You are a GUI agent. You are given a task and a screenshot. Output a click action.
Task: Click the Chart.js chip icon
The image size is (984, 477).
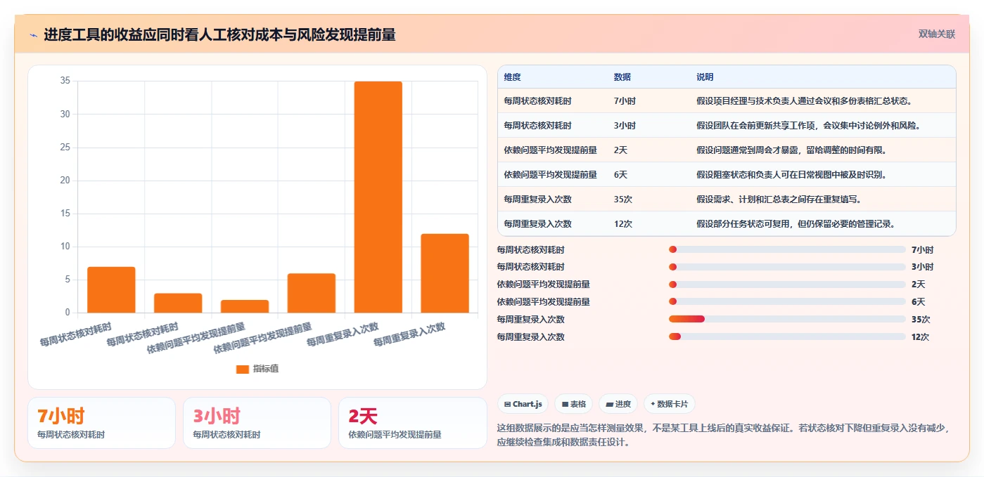(x=507, y=404)
